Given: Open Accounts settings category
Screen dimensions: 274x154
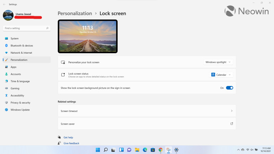Looking at the screenshot, I should tap(27, 74).
